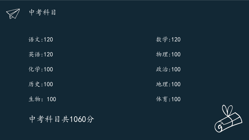The height and width of the screenshot is (140, 249).
Task: Click the 体育:100 text
Action: (x=168, y=99)
